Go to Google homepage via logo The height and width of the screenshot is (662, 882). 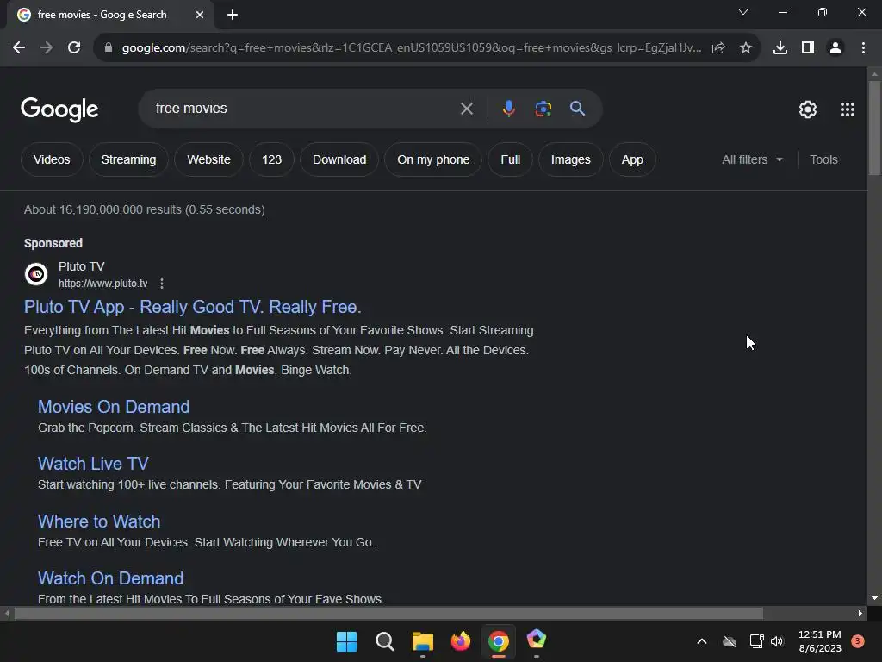click(59, 109)
